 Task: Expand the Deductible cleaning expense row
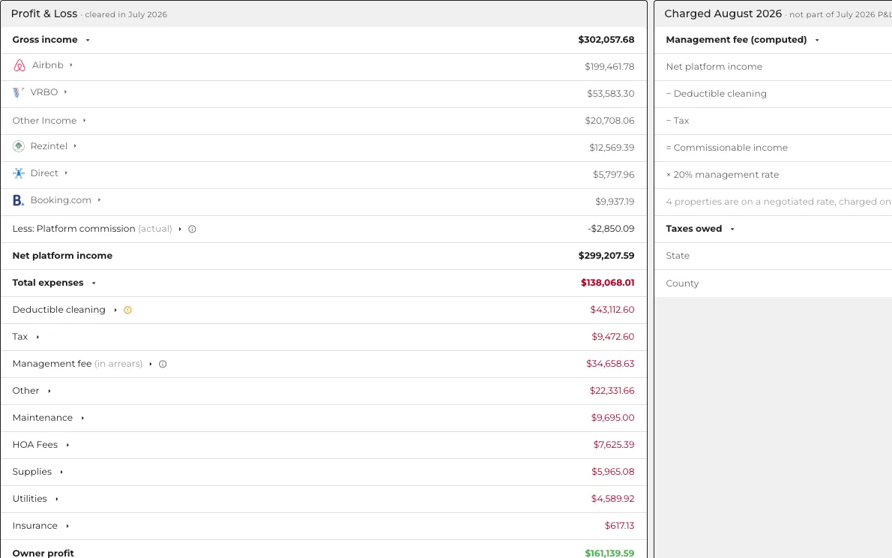tap(115, 310)
